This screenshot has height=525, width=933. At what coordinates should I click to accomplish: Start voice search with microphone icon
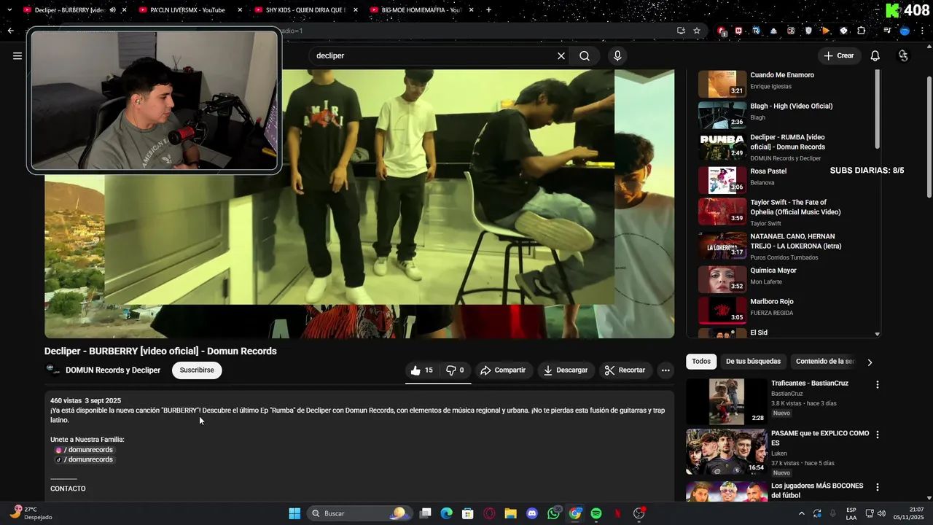tap(617, 55)
